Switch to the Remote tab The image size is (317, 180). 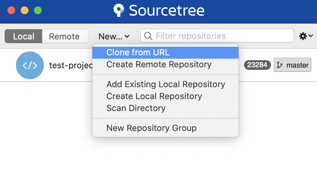[x=65, y=36]
